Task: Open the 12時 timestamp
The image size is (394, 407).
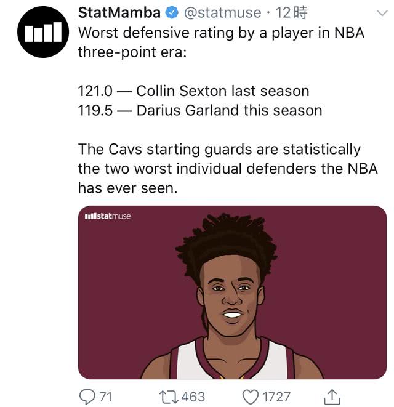Action: coord(291,13)
